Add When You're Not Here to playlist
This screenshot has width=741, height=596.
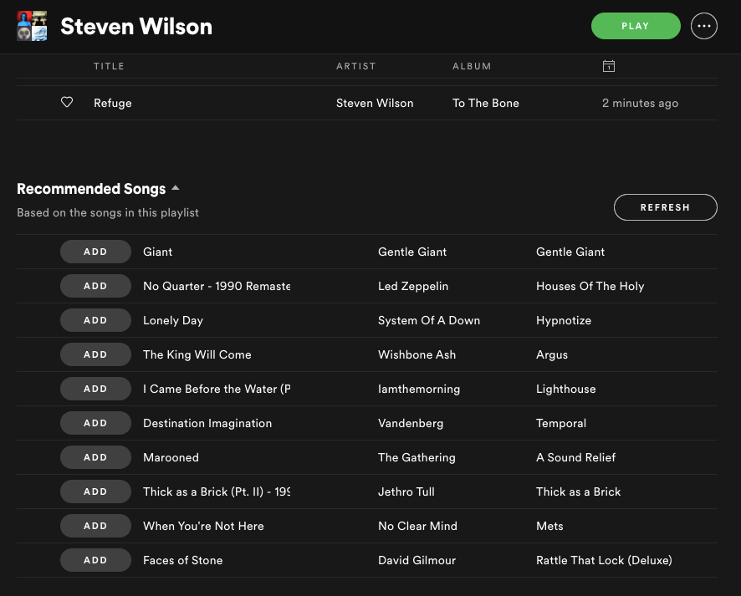(95, 526)
